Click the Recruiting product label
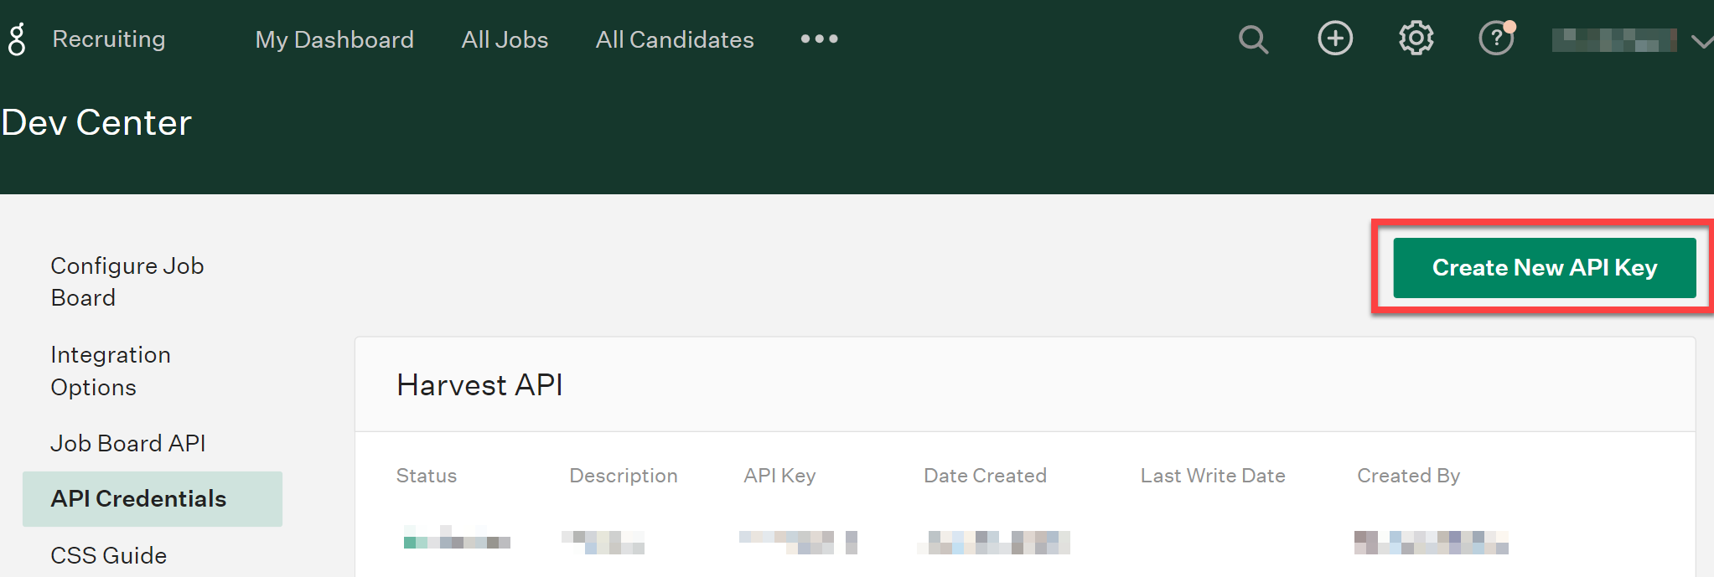The width and height of the screenshot is (1714, 577). point(109,39)
